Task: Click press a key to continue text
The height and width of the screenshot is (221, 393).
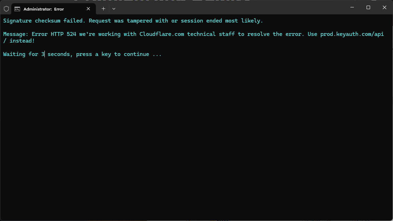Action: pos(112,54)
